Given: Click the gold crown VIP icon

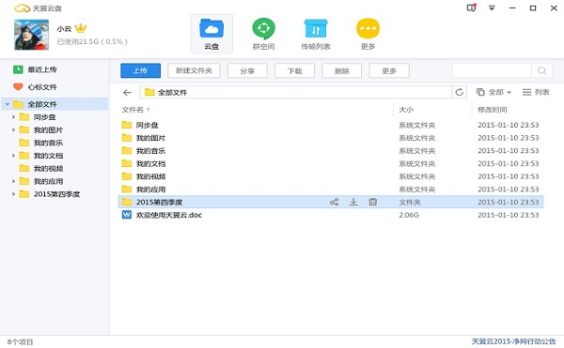Looking at the screenshot, I should (x=81, y=28).
